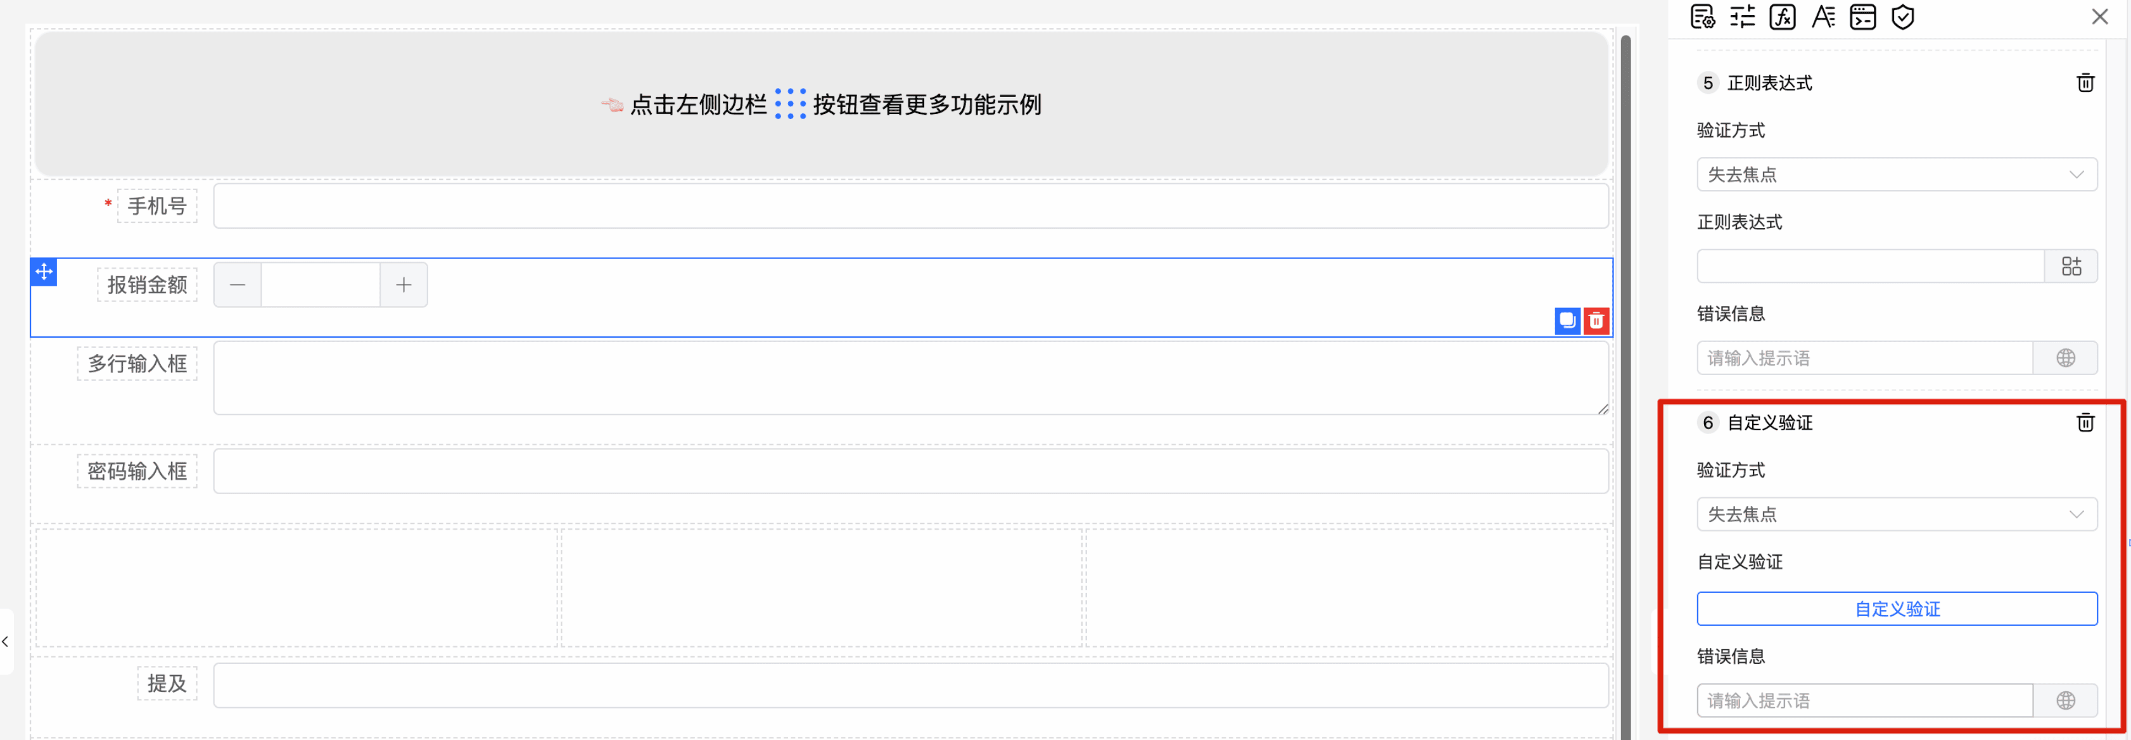The width and height of the screenshot is (2131, 740).
Task: Delete rule 5 正则表达式 via trash icon
Action: [2085, 83]
